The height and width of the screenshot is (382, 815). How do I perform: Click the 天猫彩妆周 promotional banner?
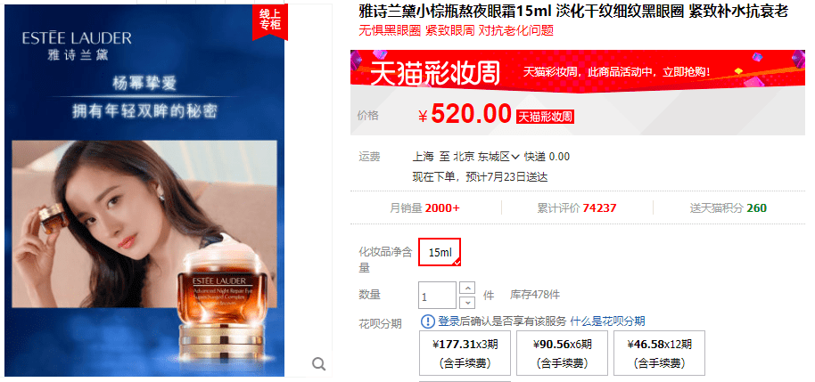pyautogui.click(x=578, y=68)
